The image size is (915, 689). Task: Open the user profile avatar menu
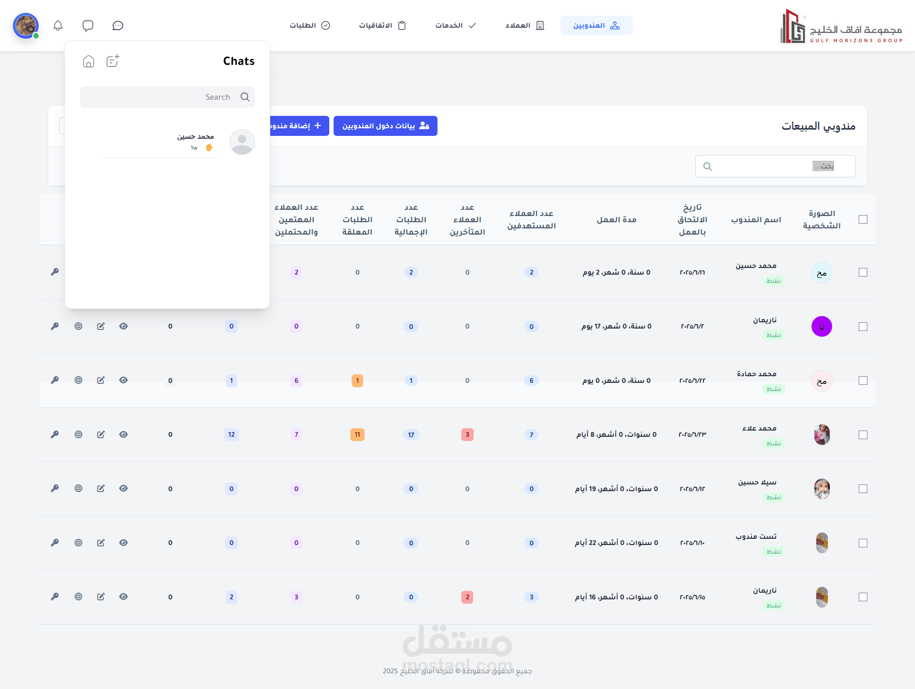(x=25, y=25)
